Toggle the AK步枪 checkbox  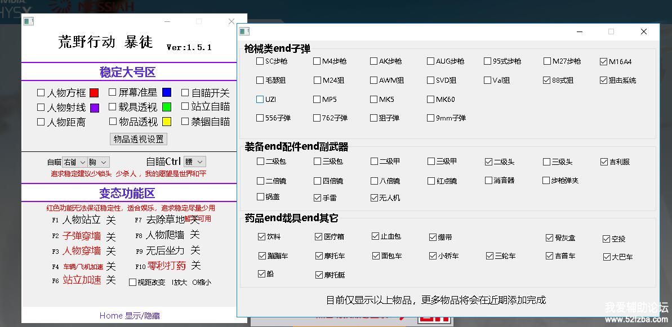[373, 61]
